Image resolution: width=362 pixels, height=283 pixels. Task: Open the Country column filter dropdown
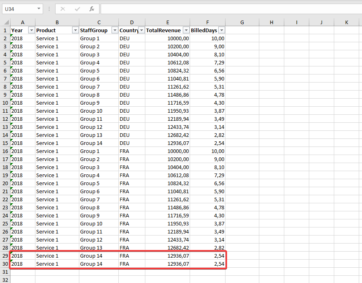click(x=141, y=31)
